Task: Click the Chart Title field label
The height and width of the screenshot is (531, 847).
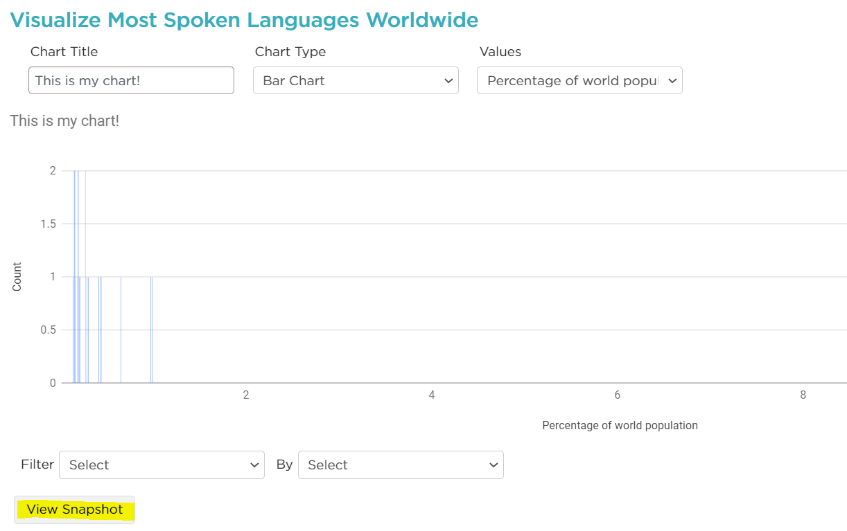Action: click(64, 52)
